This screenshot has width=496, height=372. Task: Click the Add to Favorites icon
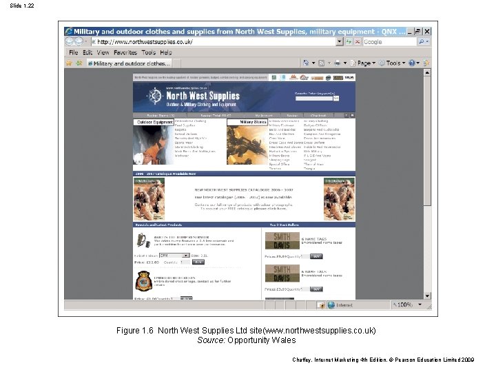click(79, 63)
